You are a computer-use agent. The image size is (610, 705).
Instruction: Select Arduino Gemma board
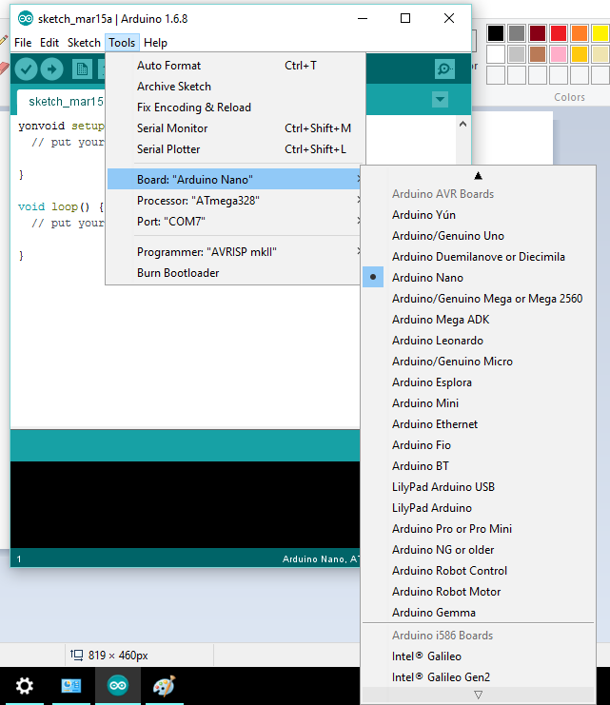coord(478,613)
